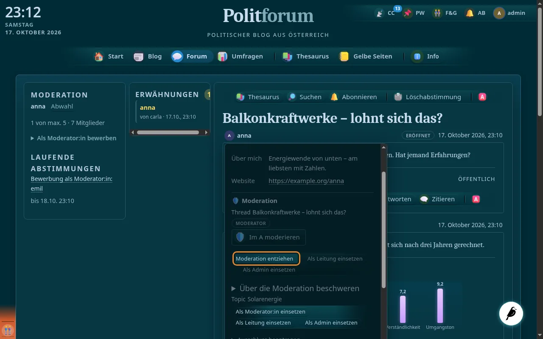The height and width of the screenshot is (339, 543).
Task: Click Als Leitung einsetzen under the thread Balkonkraftwerke
Action: click(x=335, y=258)
